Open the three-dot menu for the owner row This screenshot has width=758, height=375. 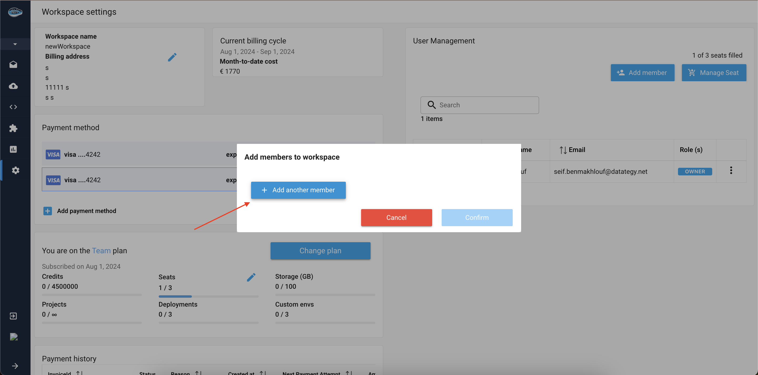731,171
